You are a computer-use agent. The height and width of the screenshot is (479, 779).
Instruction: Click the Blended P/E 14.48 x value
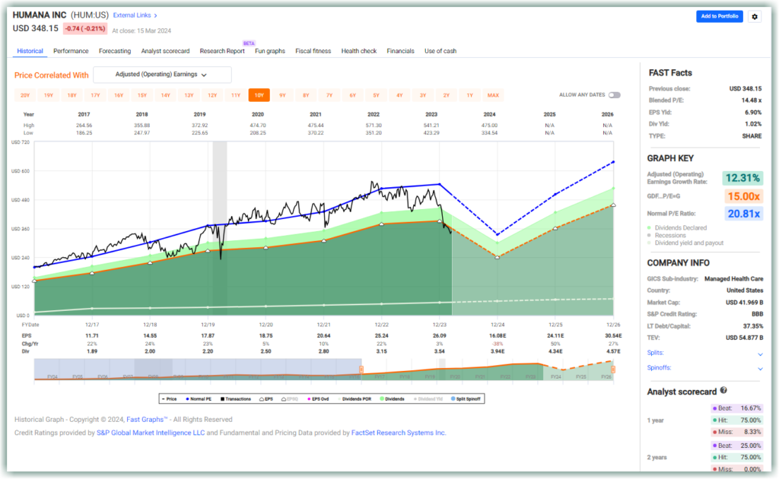click(x=751, y=100)
